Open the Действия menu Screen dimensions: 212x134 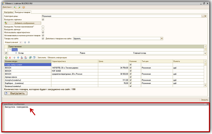7,7
